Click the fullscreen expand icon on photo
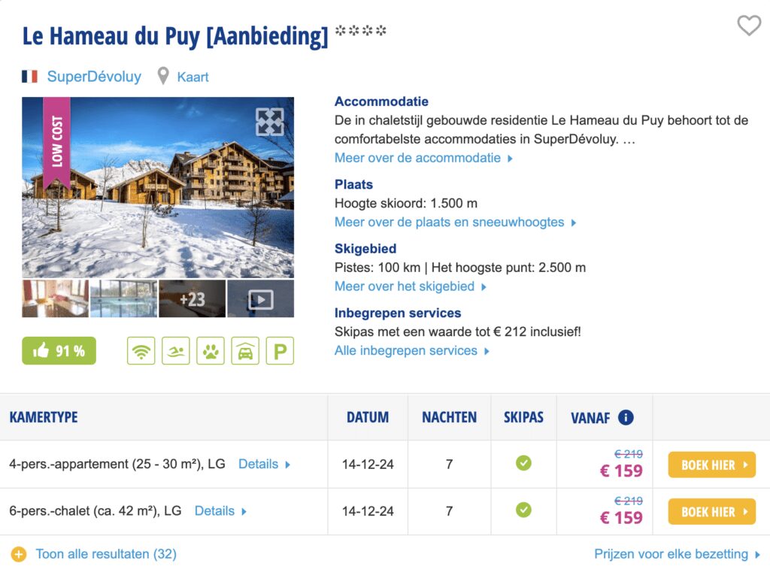This screenshot has width=770, height=572. click(269, 122)
